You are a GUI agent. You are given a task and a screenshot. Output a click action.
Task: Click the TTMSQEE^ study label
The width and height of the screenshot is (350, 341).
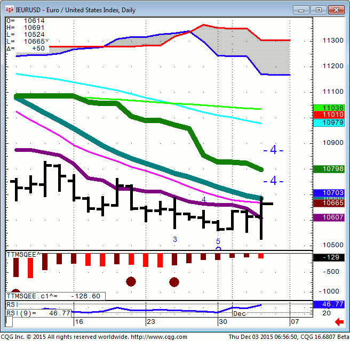(23, 255)
